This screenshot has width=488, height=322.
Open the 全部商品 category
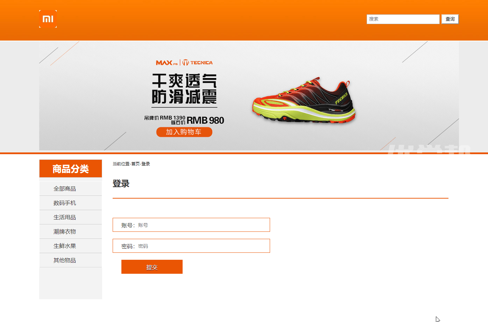pos(65,189)
